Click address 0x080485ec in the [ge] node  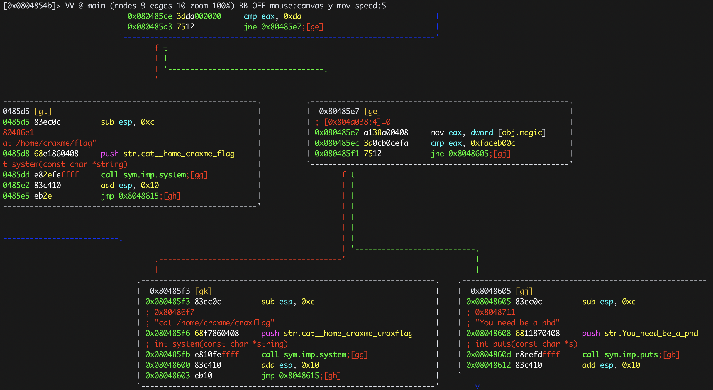pyautogui.click(x=337, y=143)
